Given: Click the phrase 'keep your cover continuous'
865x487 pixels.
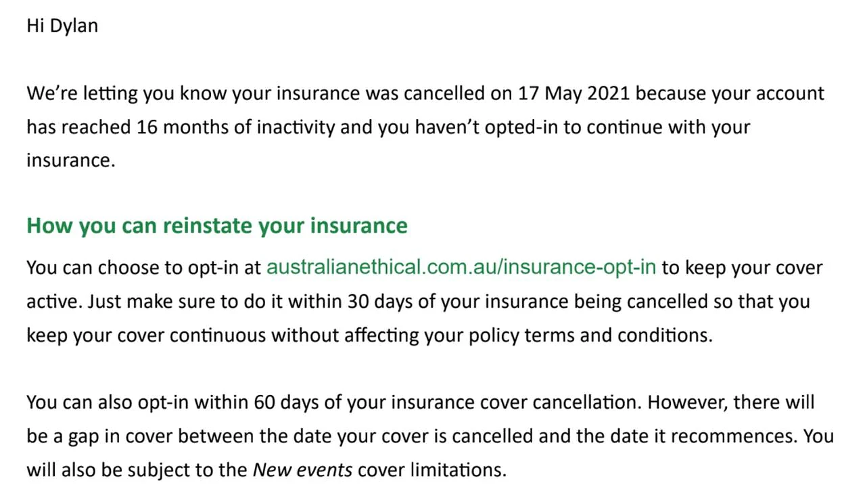Looking at the screenshot, I should (146, 335).
